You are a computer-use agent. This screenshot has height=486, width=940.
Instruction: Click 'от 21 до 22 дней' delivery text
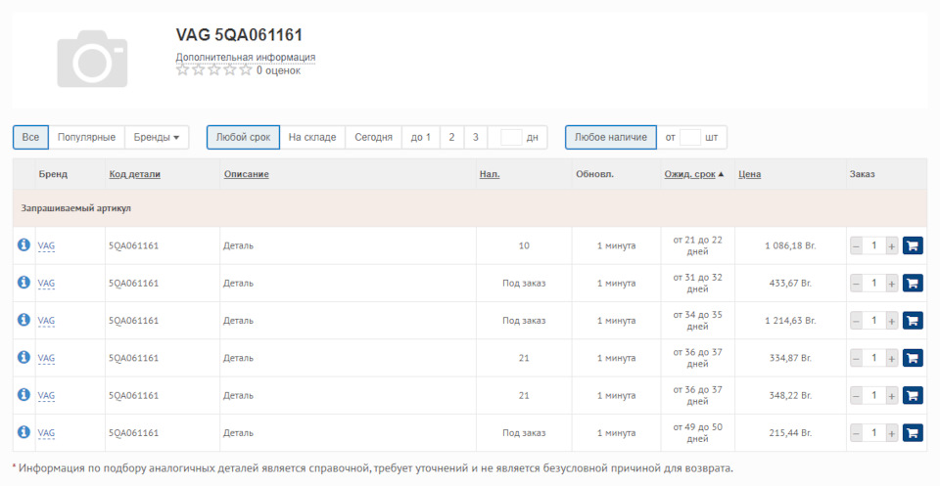tap(697, 245)
